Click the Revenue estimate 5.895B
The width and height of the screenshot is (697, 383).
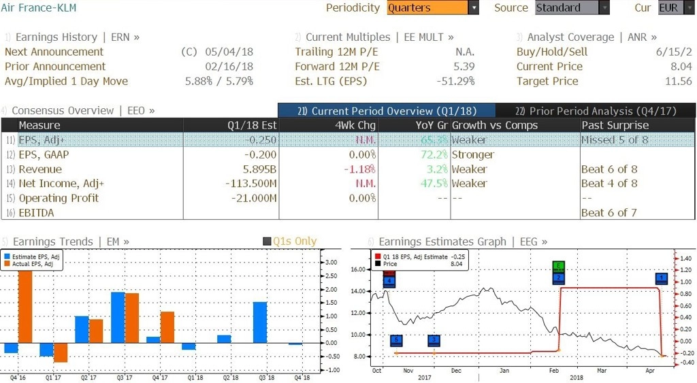click(259, 169)
